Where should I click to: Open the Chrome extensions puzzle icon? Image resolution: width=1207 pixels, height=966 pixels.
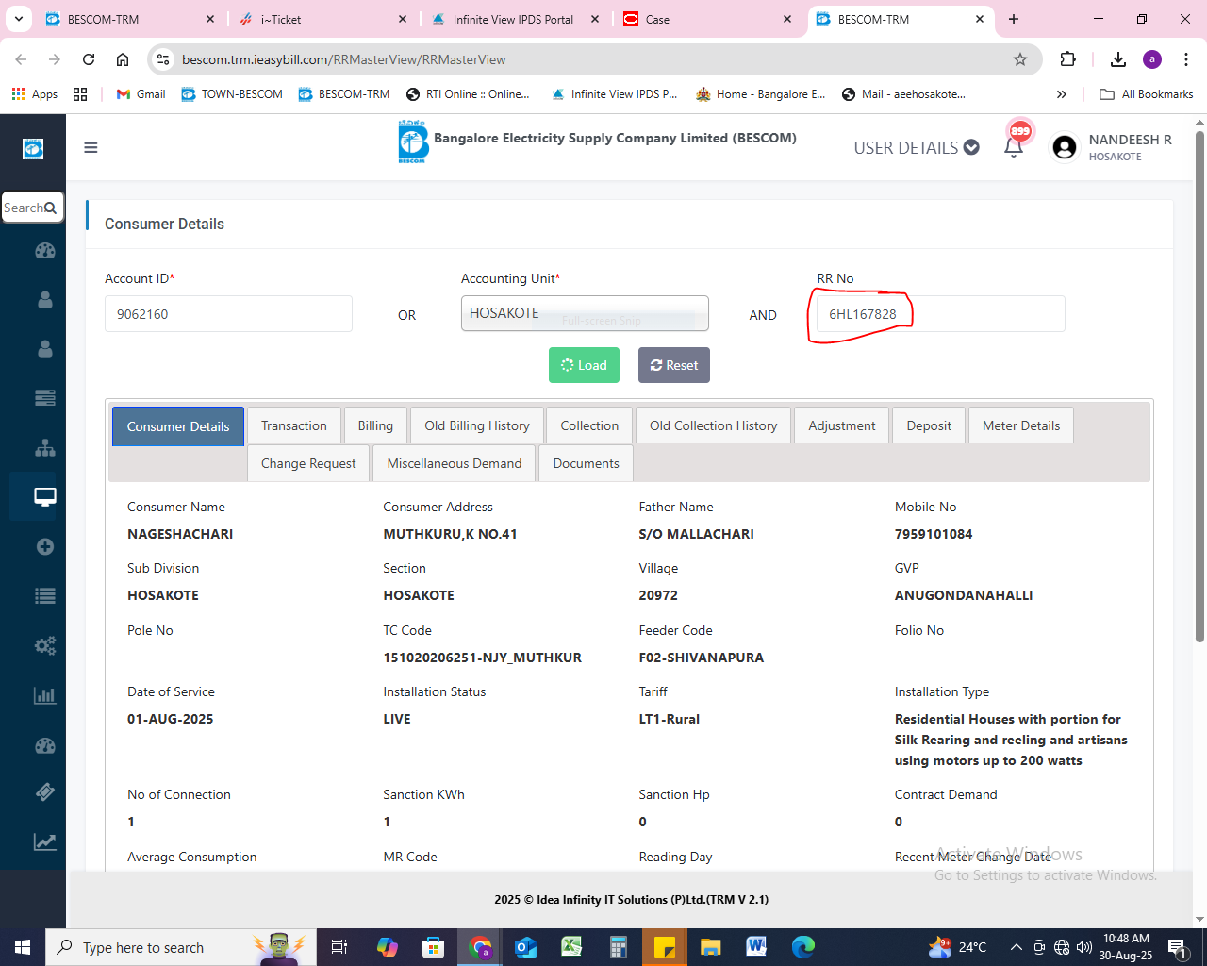point(1067,59)
